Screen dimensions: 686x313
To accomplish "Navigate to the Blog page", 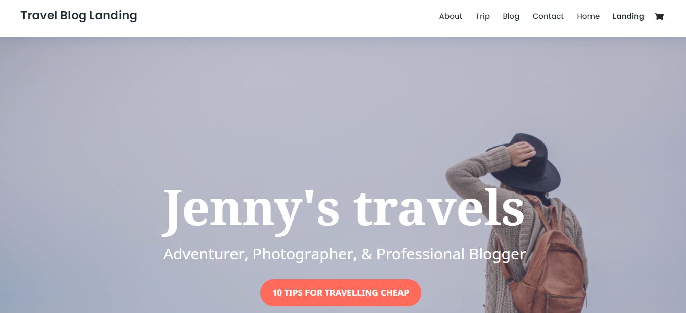I will [511, 16].
